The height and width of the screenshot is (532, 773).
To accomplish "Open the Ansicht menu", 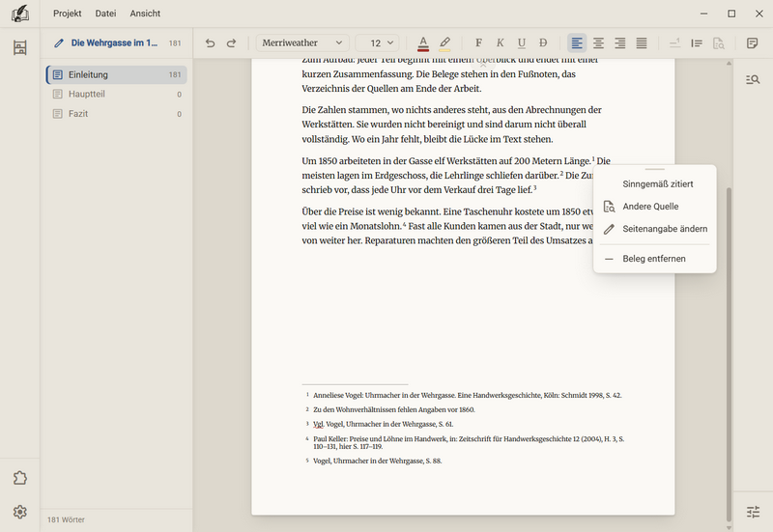I will (145, 14).
